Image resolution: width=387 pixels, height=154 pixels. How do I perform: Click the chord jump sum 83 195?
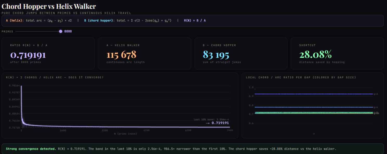pyautogui.click(x=216, y=55)
